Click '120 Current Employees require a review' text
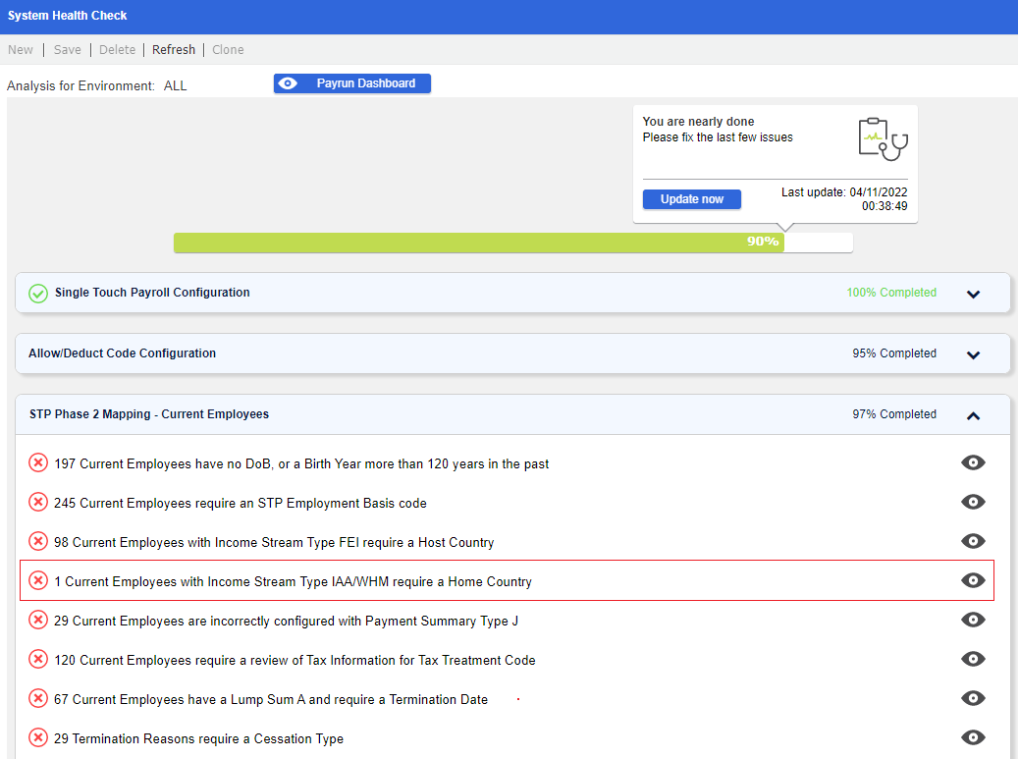Image resolution: width=1019 pixels, height=759 pixels. click(x=295, y=660)
